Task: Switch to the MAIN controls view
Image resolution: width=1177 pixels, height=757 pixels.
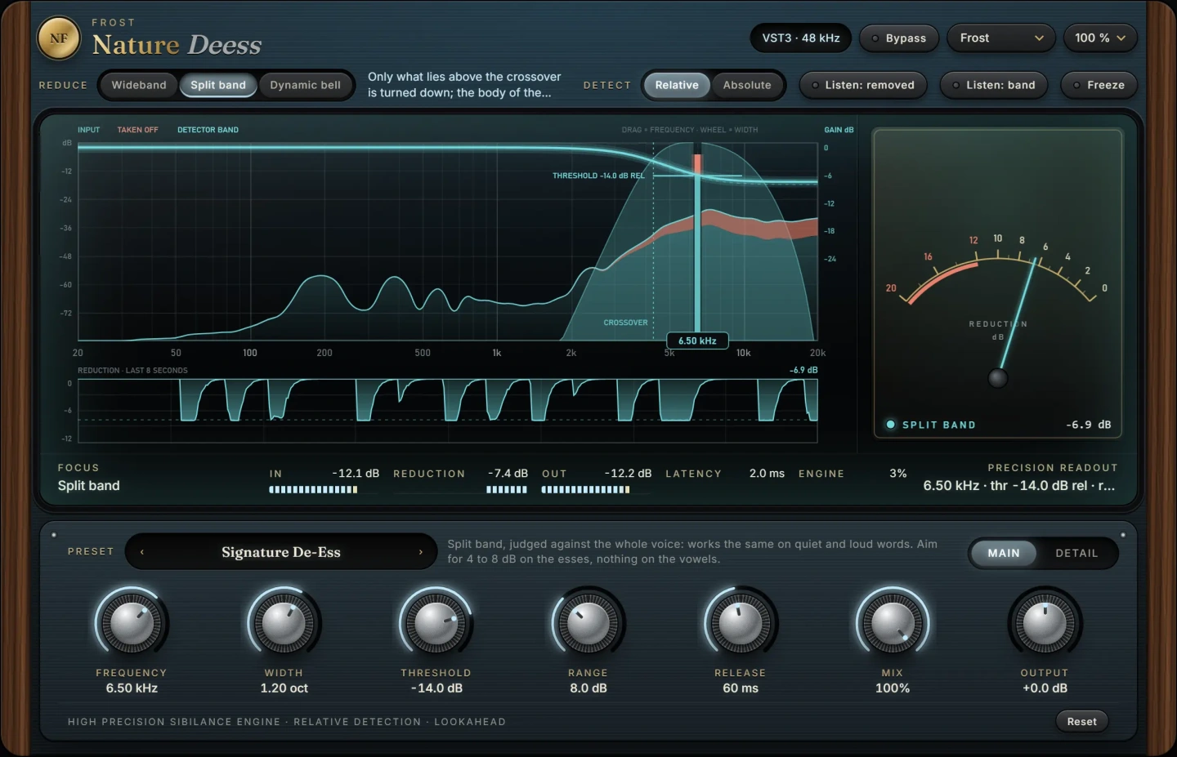Action: pos(1004,553)
